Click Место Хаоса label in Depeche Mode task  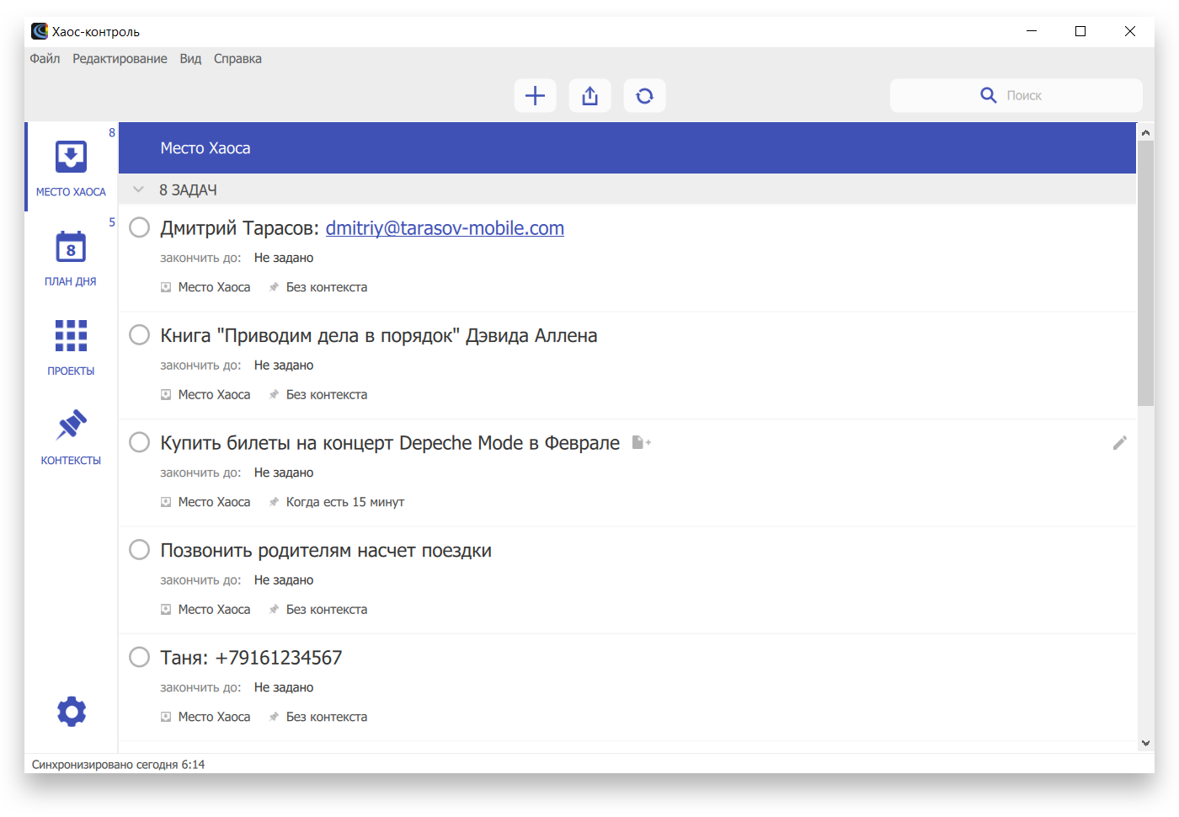[x=214, y=502]
